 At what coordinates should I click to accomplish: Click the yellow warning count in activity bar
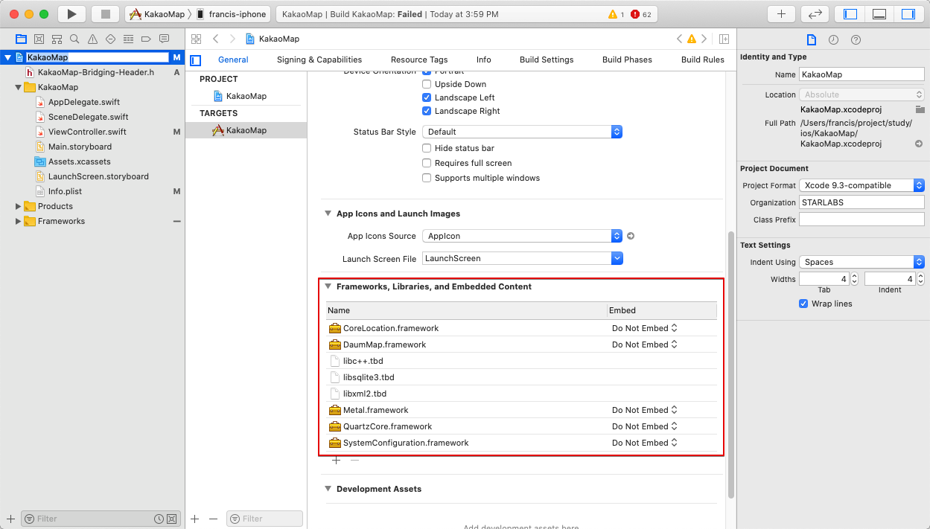(616, 14)
